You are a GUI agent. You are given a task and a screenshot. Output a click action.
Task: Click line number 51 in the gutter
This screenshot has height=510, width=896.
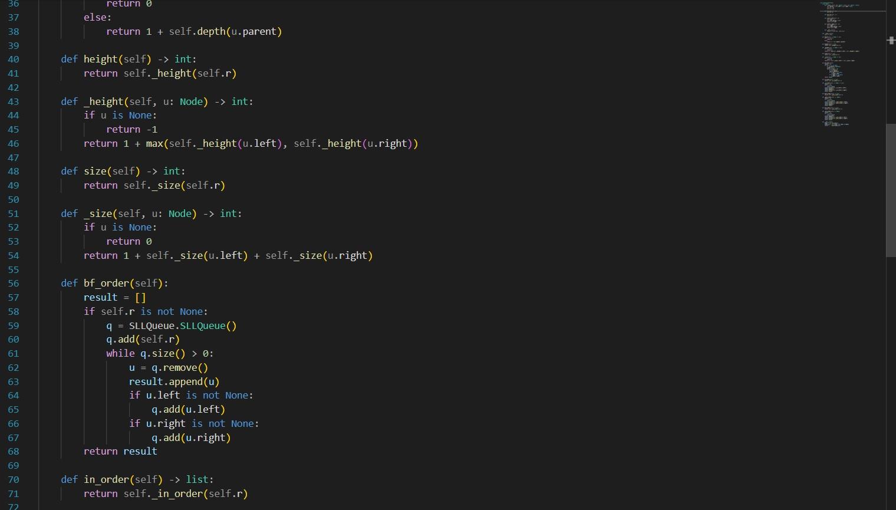click(14, 213)
